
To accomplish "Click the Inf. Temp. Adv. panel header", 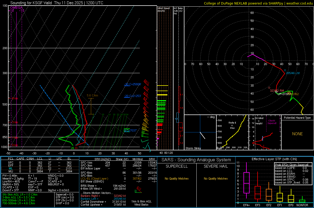I will 178,11.
